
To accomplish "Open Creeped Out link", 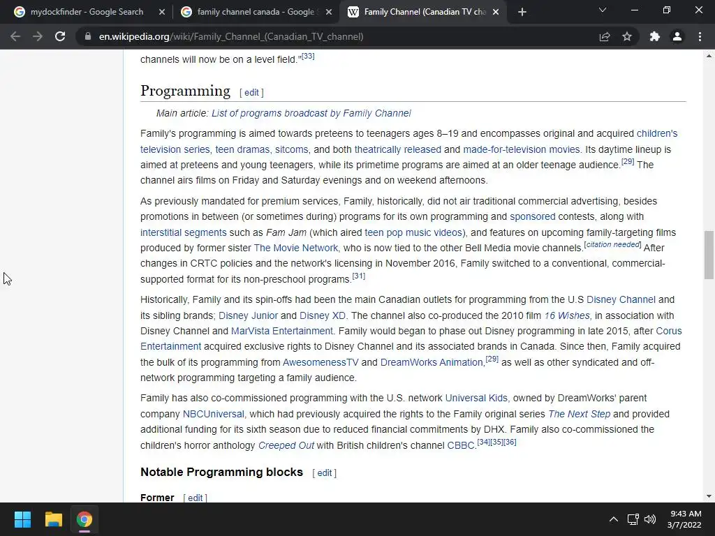I will 286,445.
